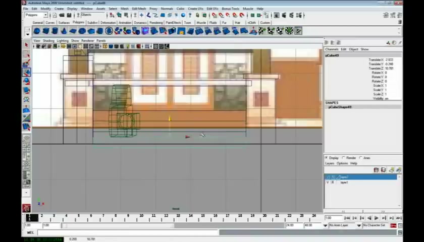The width and height of the screenshot is (424, 242).
Task: Enable snap to grids magnet icon
Action: [215, 15]
